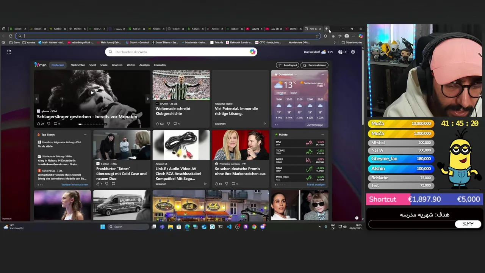This screenshot has height=273, width=485.
Task: Open the taskbar weather widget Stark bewölkt
Action: tap(14, 227)
